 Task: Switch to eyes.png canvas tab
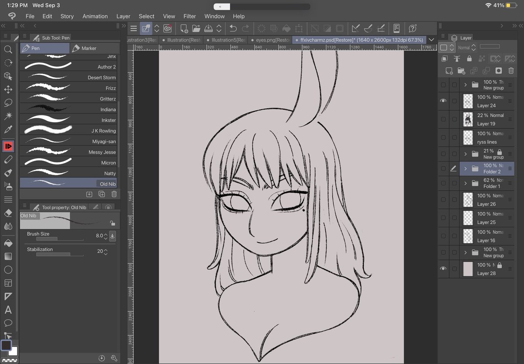[270, 40]
